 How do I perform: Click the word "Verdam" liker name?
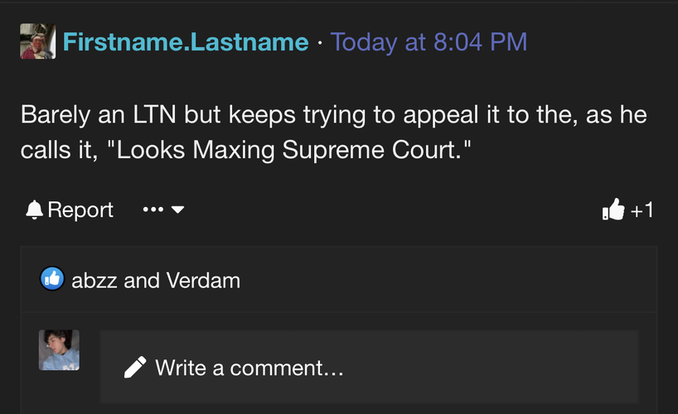[203, 281]
